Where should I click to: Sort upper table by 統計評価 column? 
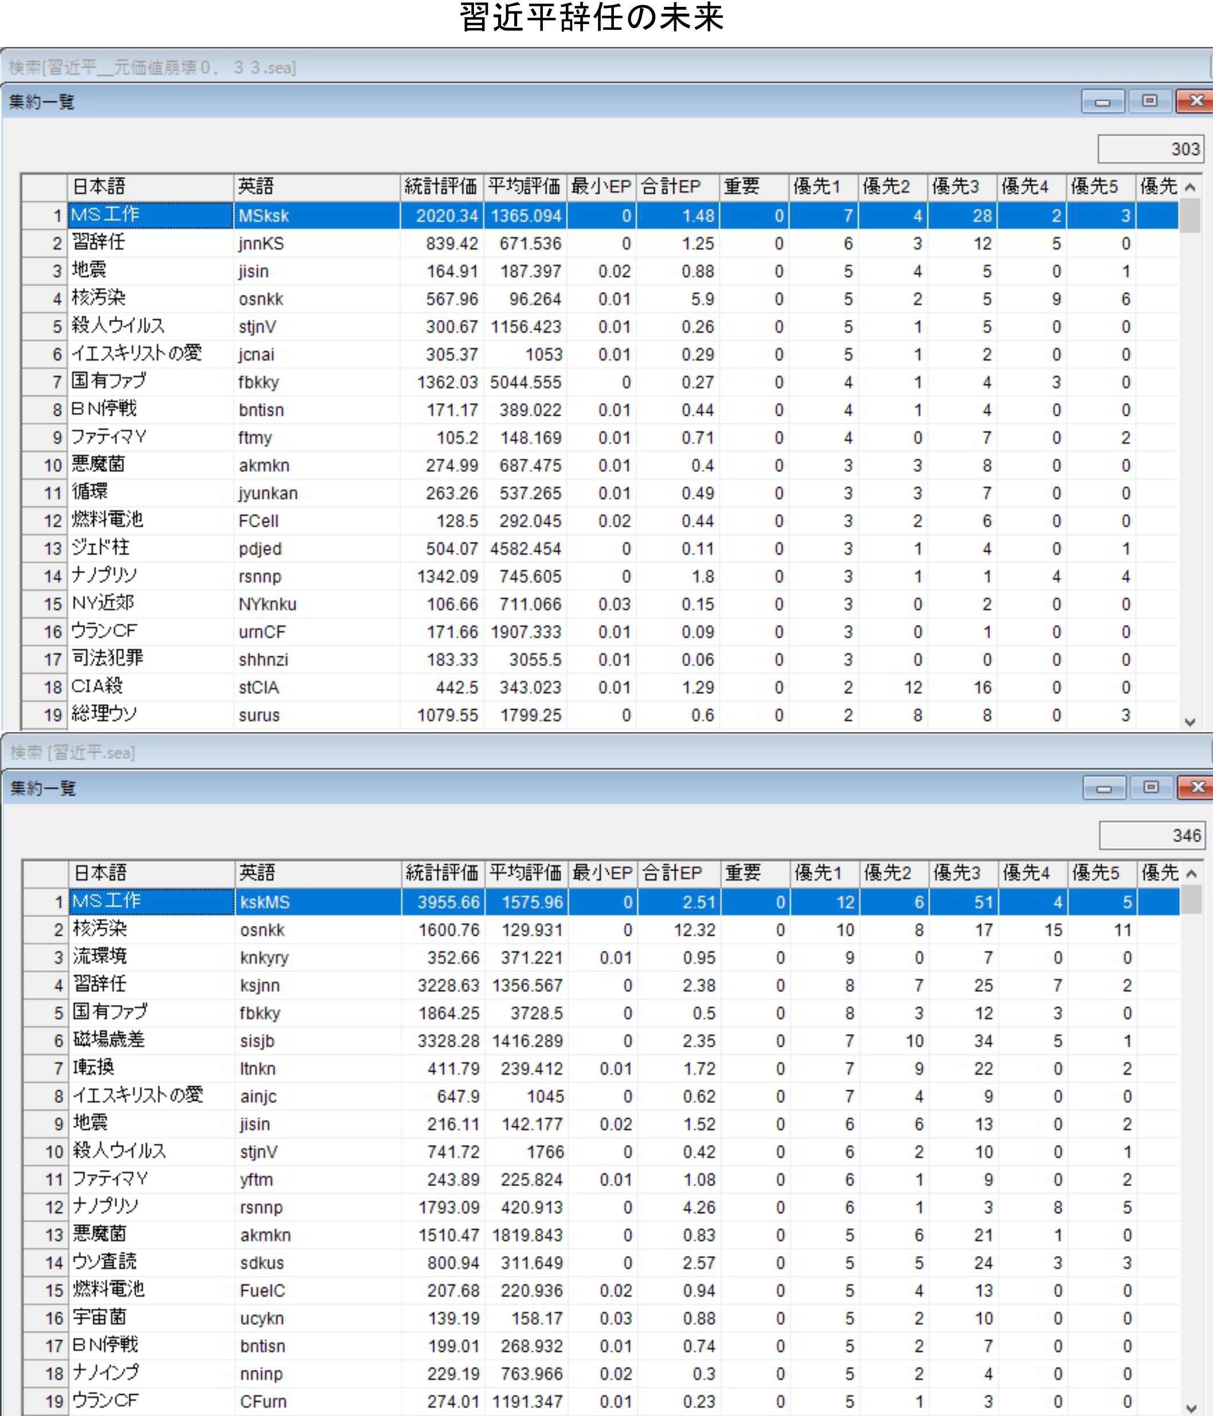pos(441,186)
